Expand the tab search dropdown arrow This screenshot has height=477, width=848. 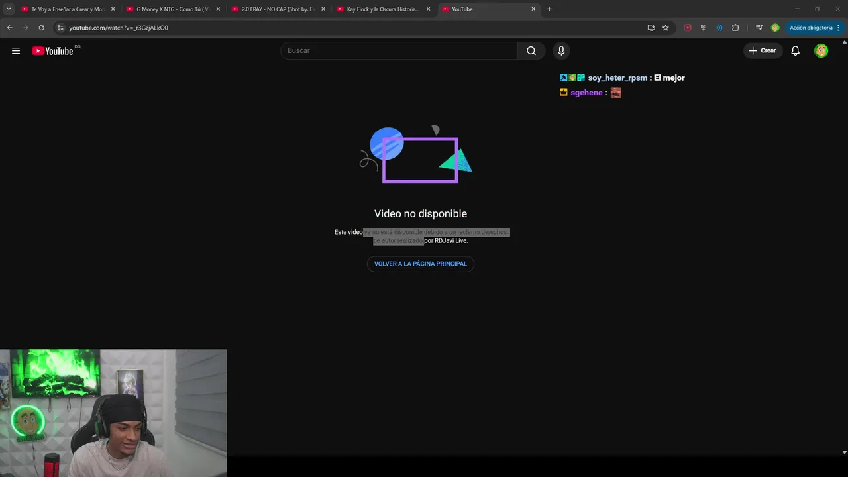(9, 9)
